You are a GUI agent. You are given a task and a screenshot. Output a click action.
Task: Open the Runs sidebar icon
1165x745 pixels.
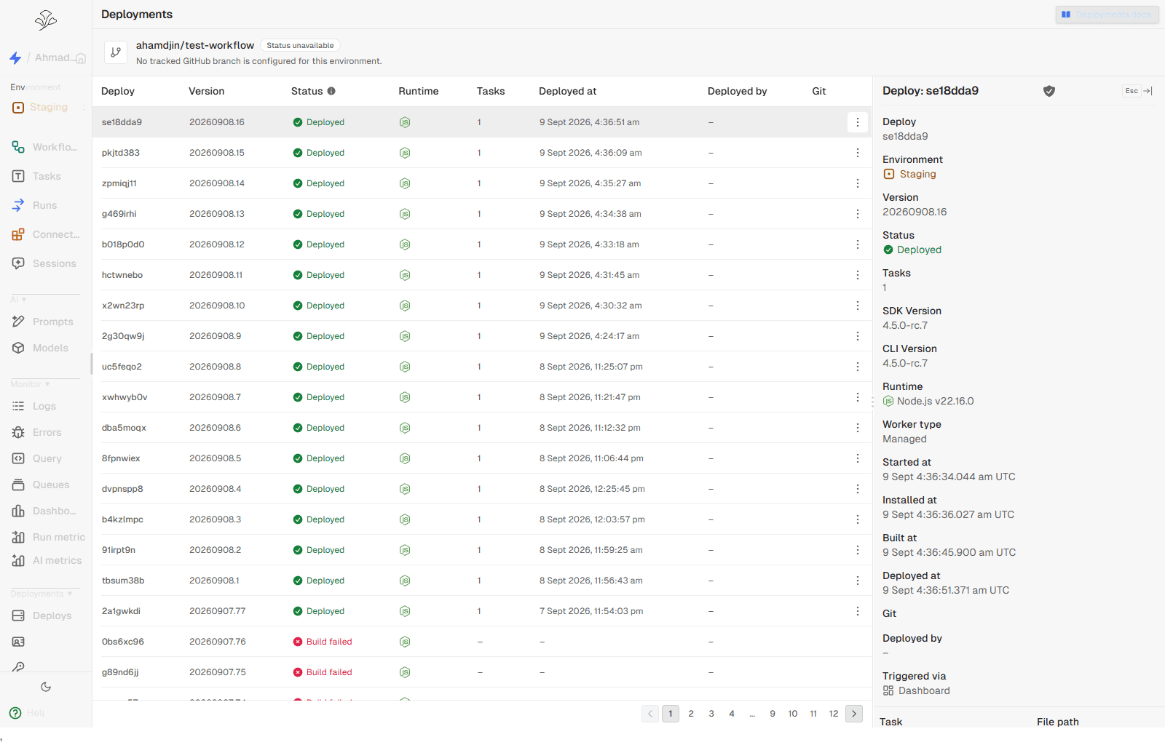click(x=18, y=205)
